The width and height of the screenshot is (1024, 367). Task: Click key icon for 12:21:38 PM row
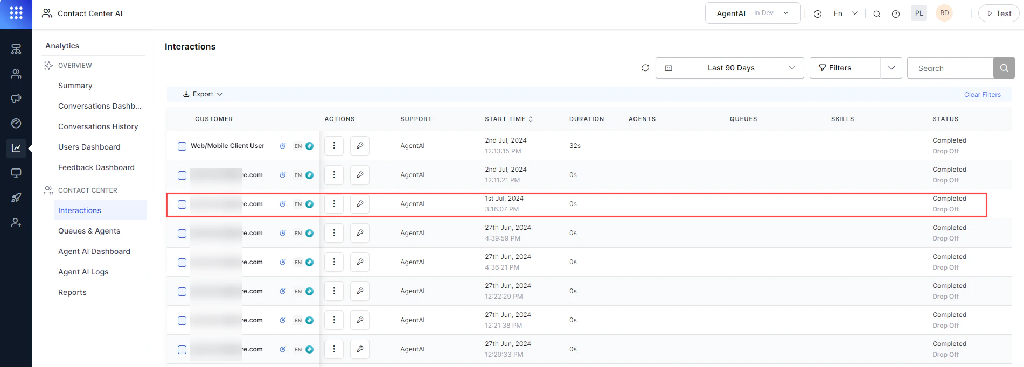coord(360,320)
